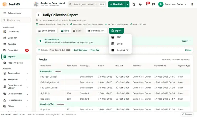Image resolution: width=197 pixels, height=117 pixels.
Task: Click the Fo2-golf Cancel guest name
Action: click(x=48, y=77)
